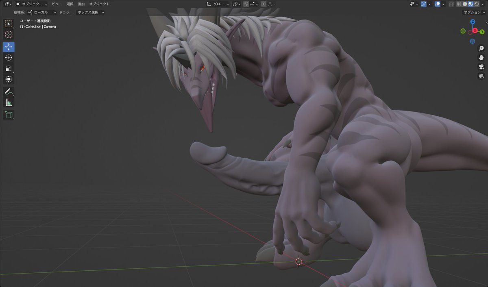Open proportional editing falloff dropdown
Screen dimensions: 488x287
coord(271,4)
